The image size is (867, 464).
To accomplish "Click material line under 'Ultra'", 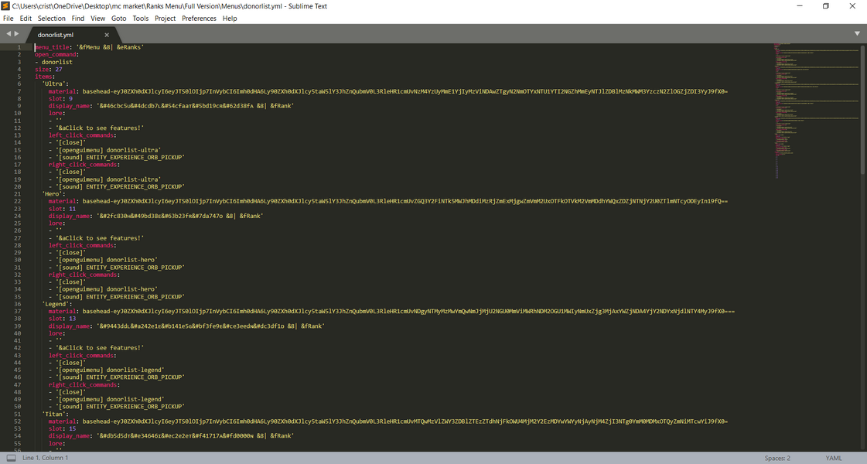I will click(x=387, y=92).
